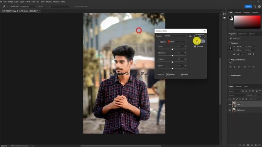The image size is (262, 147).
Task: Click the align bottom edges icon
Action: [x=253, y=67]
